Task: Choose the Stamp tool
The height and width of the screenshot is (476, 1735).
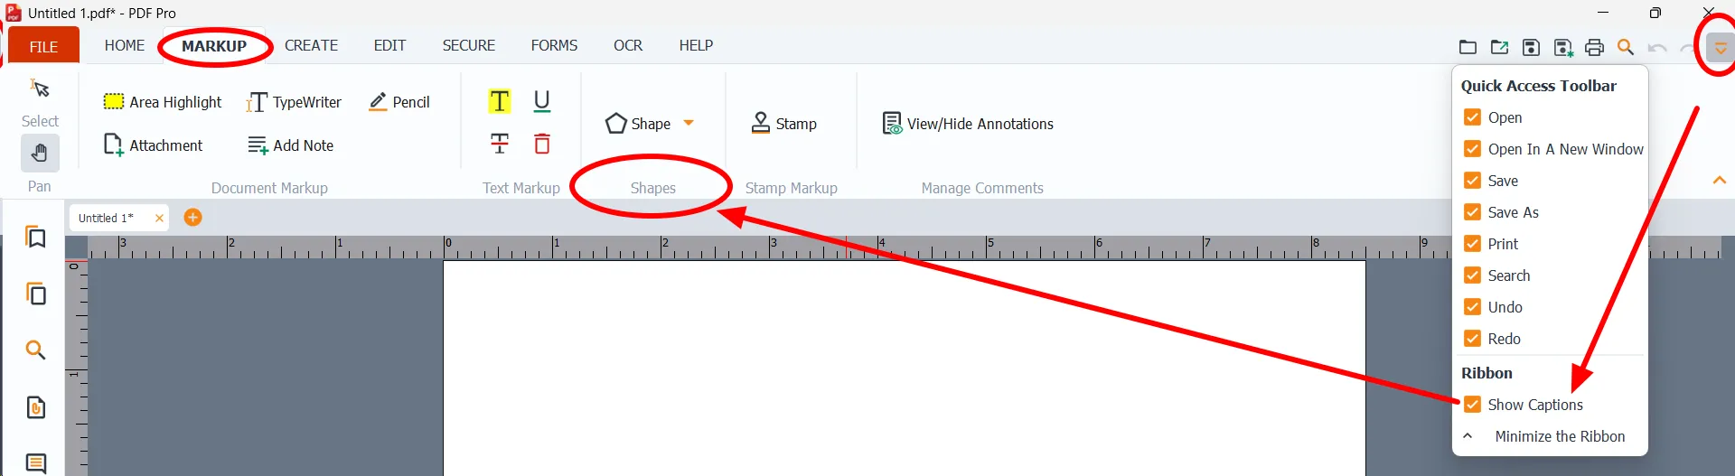Action: (784, 124)
